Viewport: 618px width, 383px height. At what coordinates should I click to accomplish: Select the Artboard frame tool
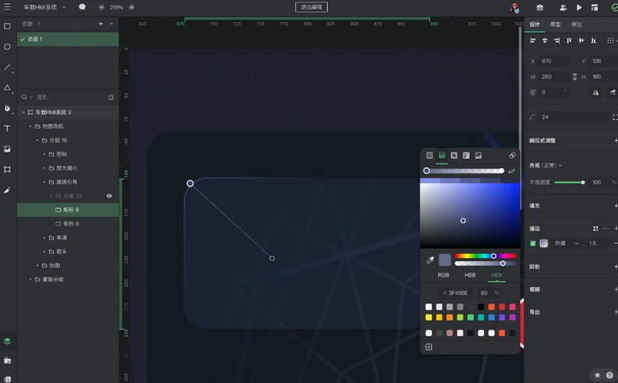(7, 170)
